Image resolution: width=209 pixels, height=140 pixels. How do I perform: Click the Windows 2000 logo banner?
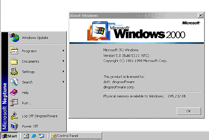(x=136, y=31)
